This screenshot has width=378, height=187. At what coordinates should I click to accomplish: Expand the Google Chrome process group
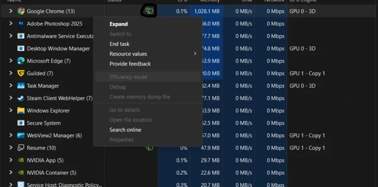11,11
